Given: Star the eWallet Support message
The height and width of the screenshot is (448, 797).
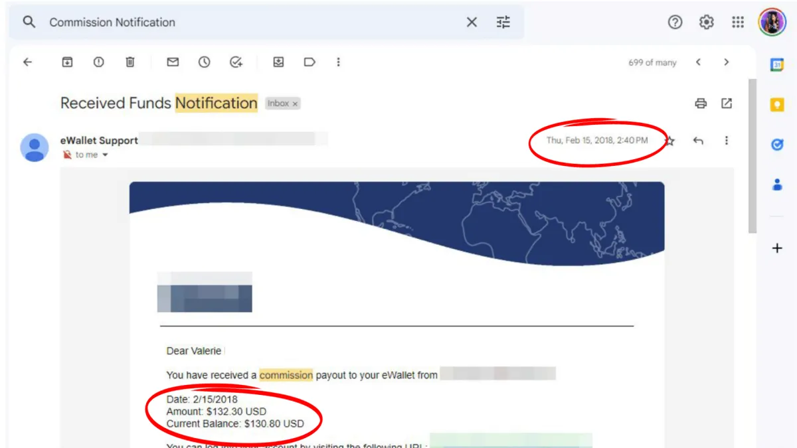Looking at the screenshot, I should point(669,141).
